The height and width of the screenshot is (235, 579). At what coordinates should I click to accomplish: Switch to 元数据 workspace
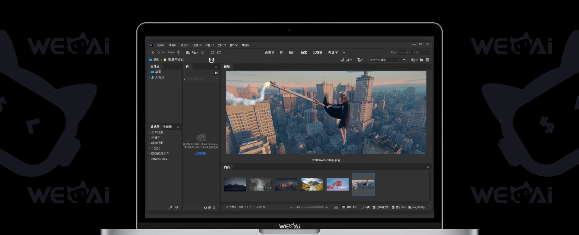click(318, 53)
